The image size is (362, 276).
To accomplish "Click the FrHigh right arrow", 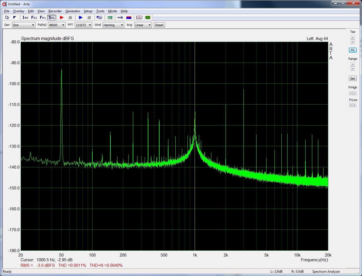I will point(354,93).
